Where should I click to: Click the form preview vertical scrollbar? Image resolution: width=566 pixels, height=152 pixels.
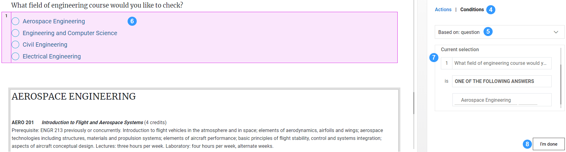pos(414,103)
